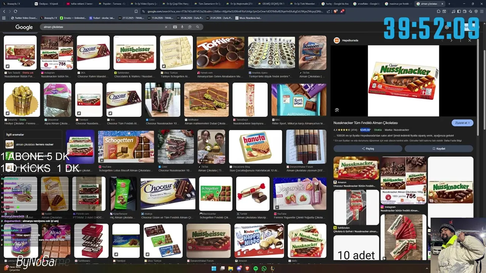
Task: Open the Toffifee image from Yemek.com
Action: coord(220,53)
